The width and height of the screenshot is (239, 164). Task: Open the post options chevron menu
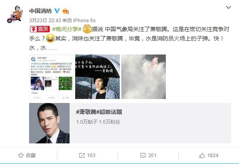[x=228, y=7]
